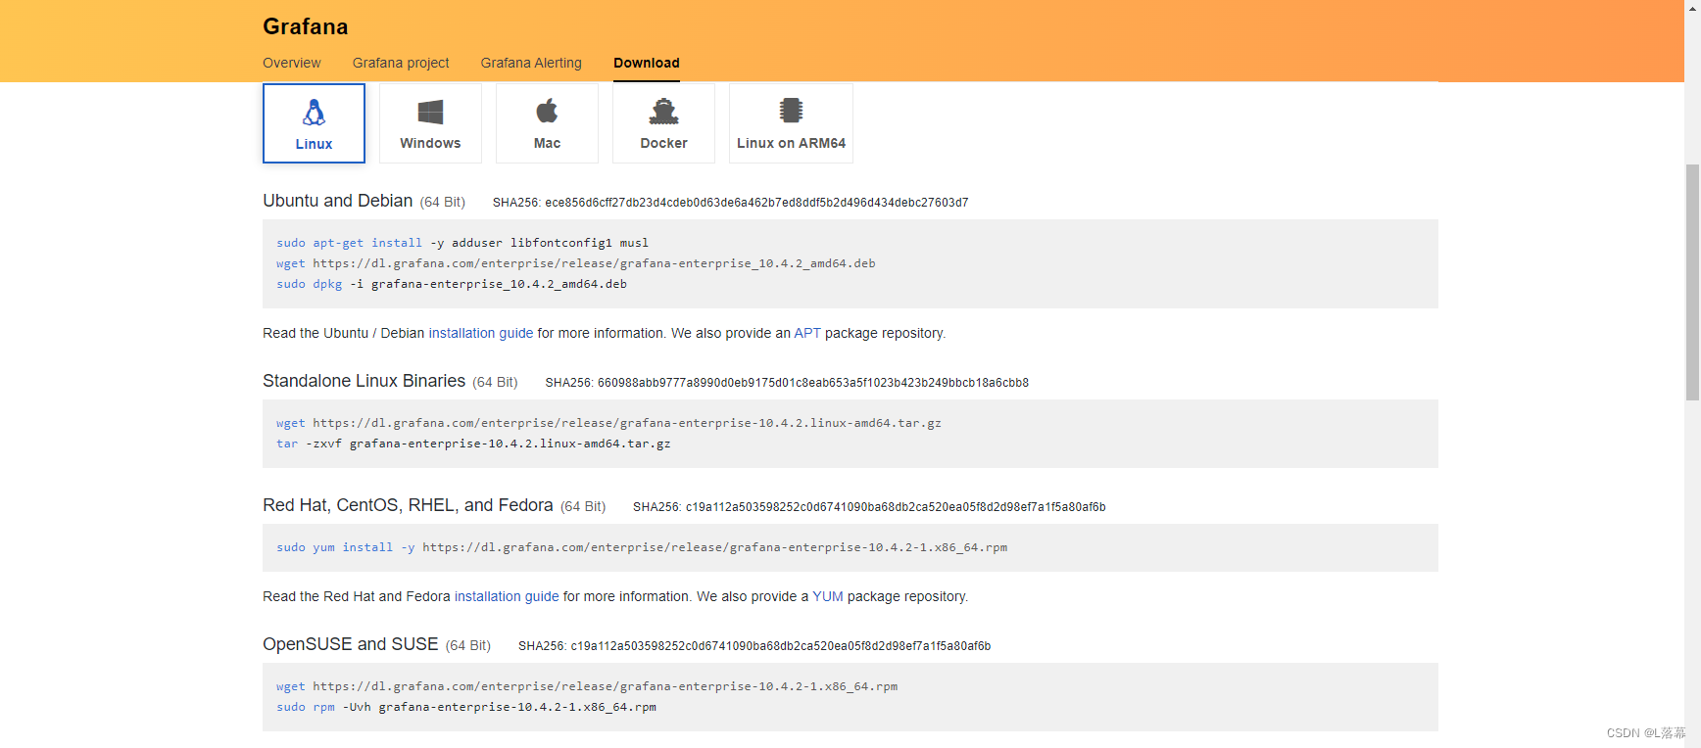The height and width of the screenshot is (748, 1701).
Task: Follow the YUM package repository link
Action: pos(828,596)
